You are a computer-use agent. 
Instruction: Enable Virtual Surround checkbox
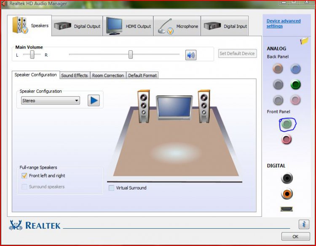point(111,188)
